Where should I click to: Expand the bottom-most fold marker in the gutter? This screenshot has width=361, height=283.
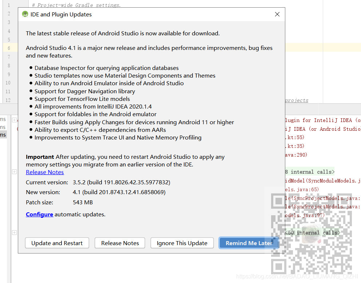(x=14, y=232)
